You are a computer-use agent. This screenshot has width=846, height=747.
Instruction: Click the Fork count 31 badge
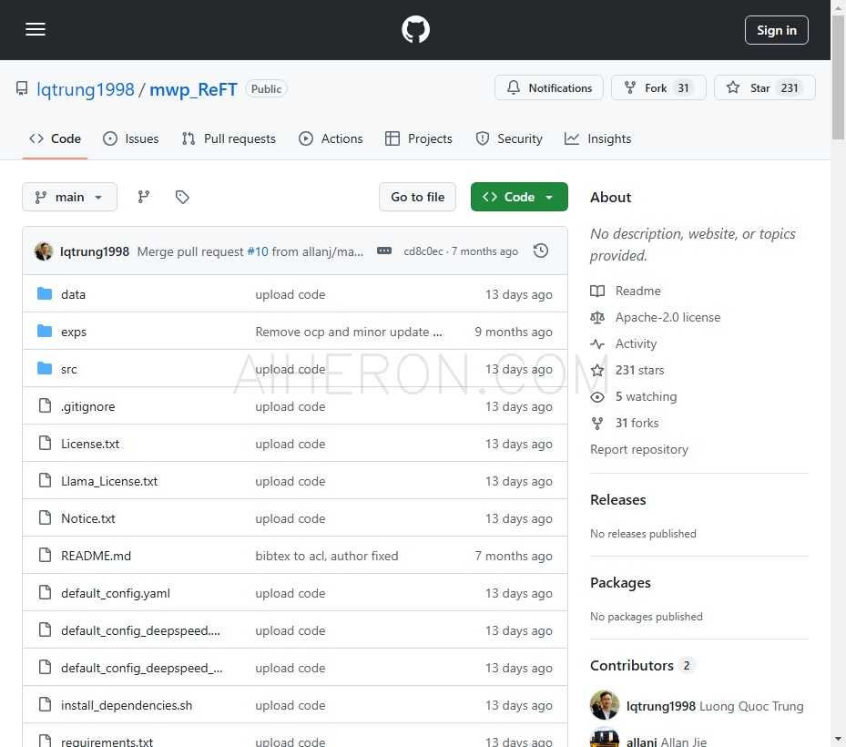[684, 88]
